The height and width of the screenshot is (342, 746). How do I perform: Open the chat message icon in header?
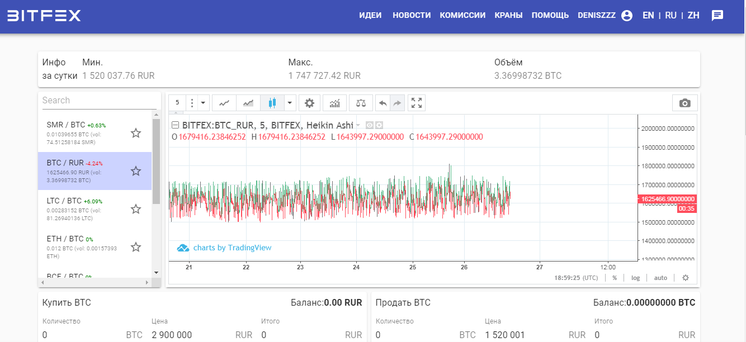(717, 16)
